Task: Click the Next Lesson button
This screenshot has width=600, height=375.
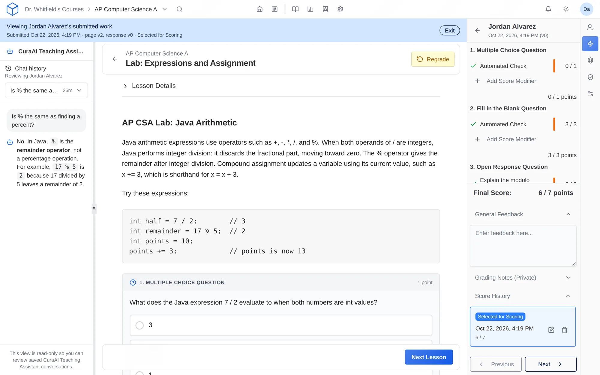Action: click(x=429, y=357)
